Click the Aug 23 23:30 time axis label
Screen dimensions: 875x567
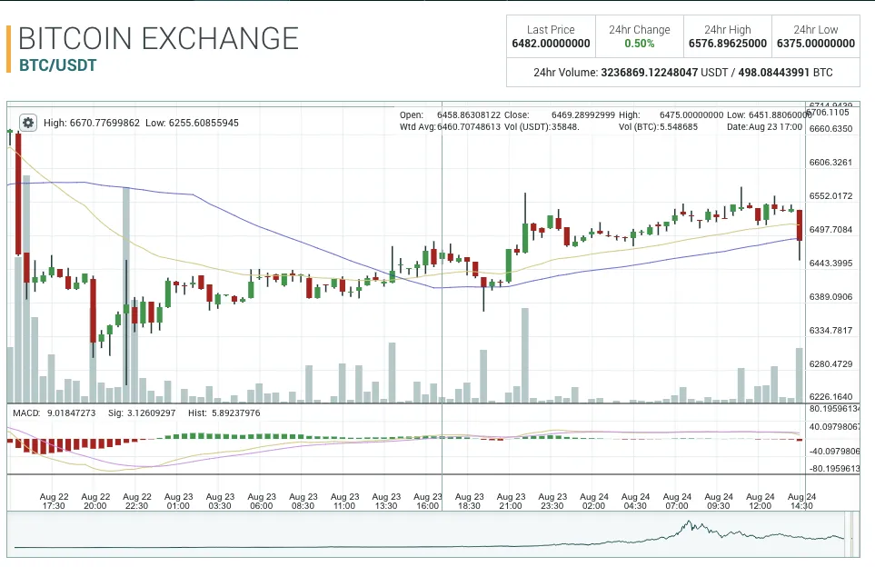point(552,502)
